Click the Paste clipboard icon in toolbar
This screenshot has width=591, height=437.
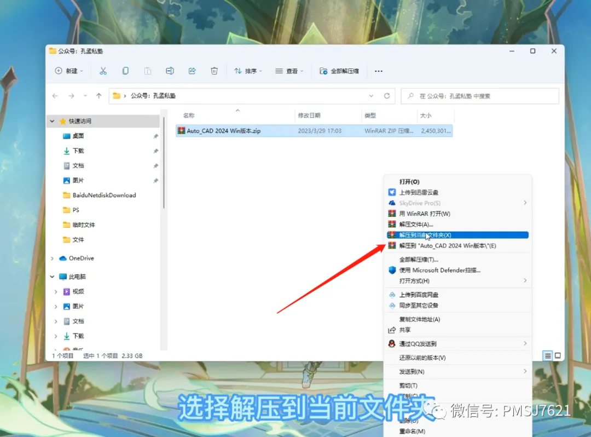click(147, 71)
